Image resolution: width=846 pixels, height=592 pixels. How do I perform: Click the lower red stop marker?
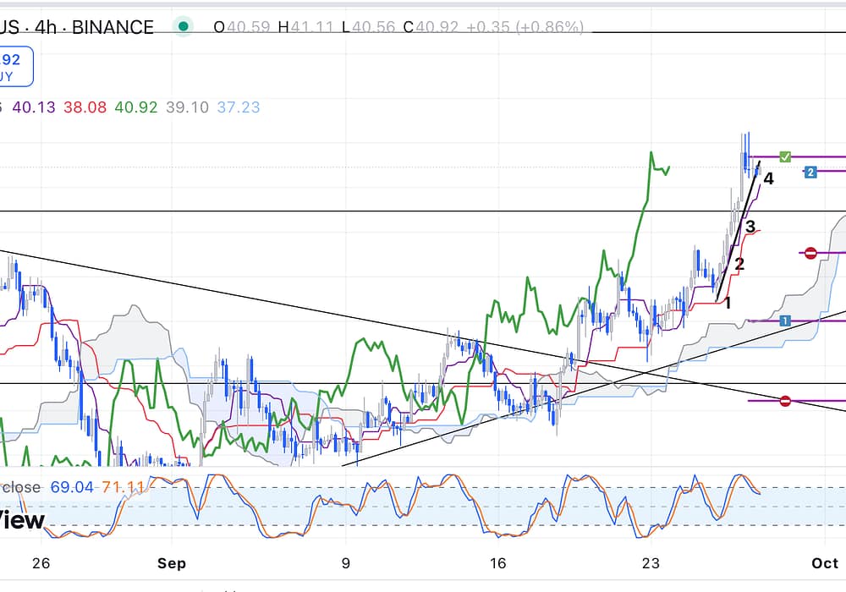(785, 400)
